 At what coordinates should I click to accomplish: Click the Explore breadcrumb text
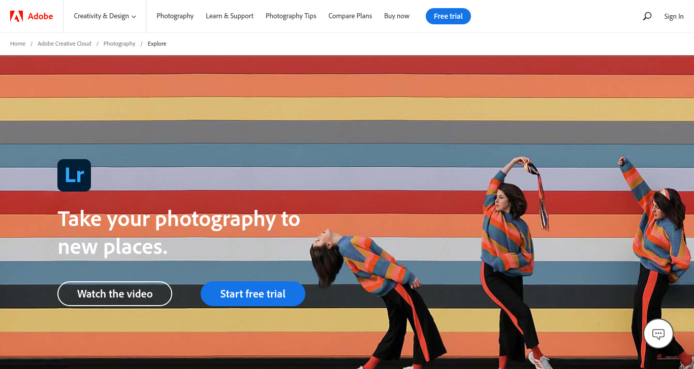157,44
